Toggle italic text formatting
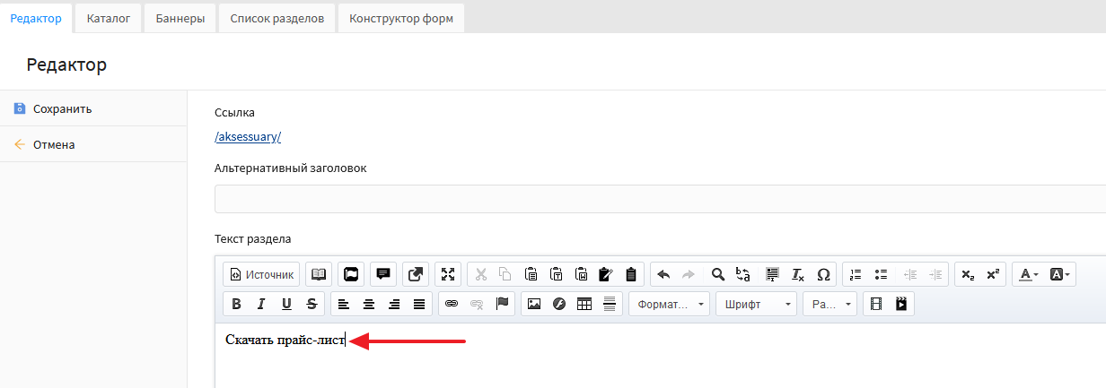This screenshot has width=1106, height=388. 261,304
